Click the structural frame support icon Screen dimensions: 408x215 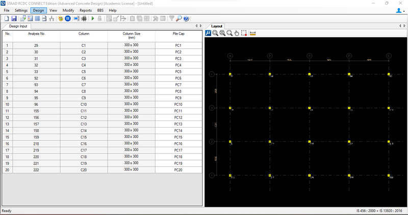click(x=52, y=18)
